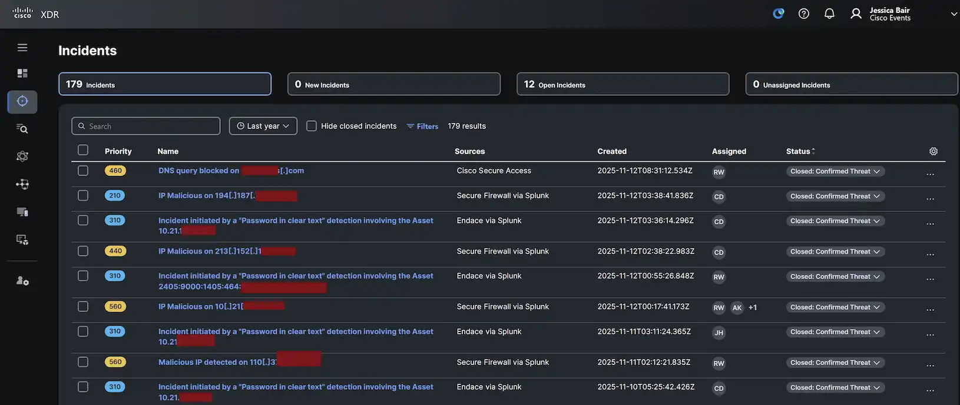
Task: Open the help question mark icon
Action: click(803, 14)
